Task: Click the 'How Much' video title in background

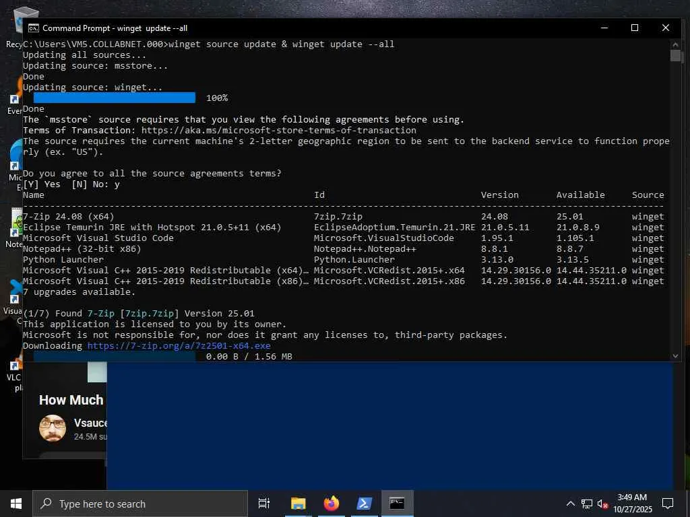Action: coord(71,400)
